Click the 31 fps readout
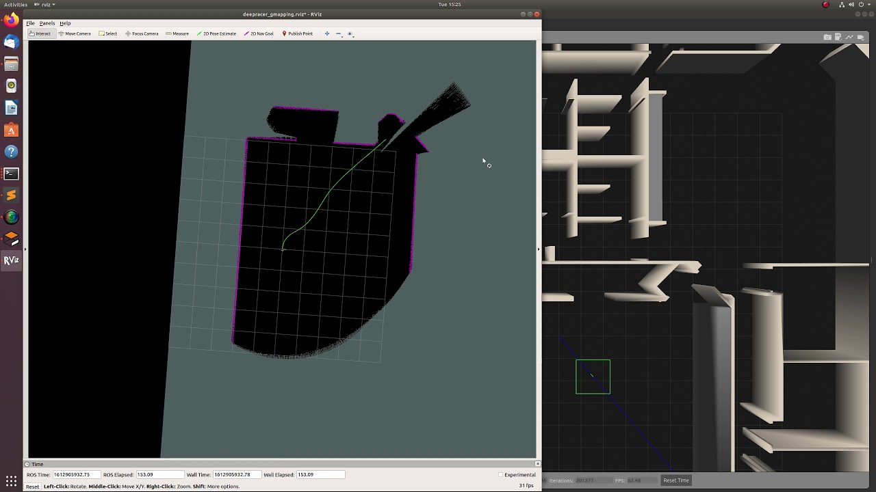This screenshot has width=876, height=492. click(526, 486)
